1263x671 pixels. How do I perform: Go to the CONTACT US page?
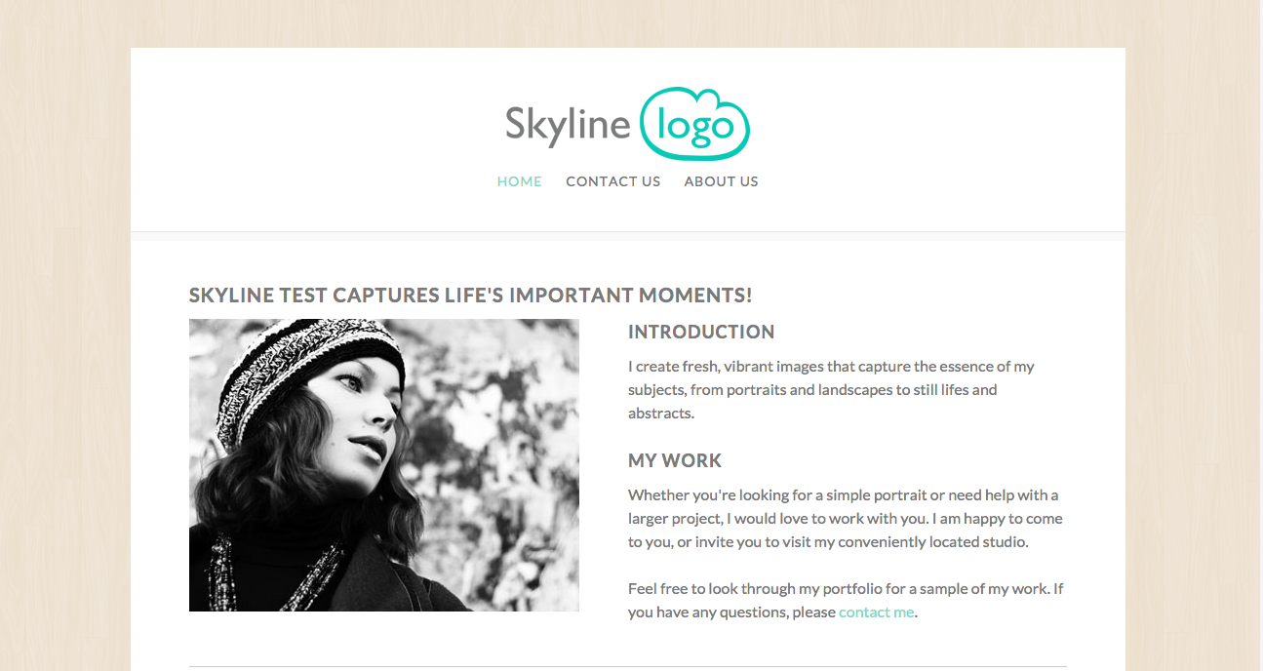(612, 181)
